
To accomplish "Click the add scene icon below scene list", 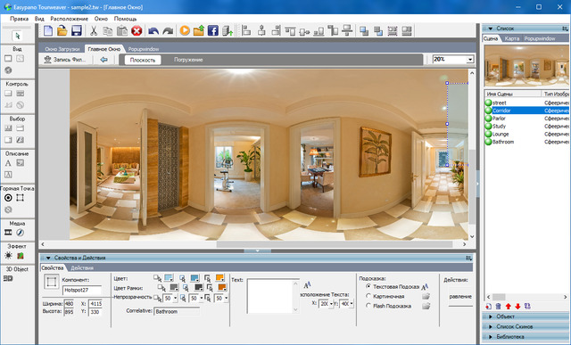I will (x=489, y=307).
